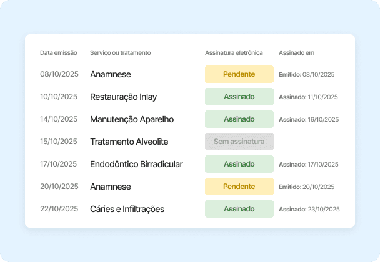Screen dimensions: 380x262
Task: Select Assinado badge for Endodôntico Birradicular
Action: tap(239, 164)
